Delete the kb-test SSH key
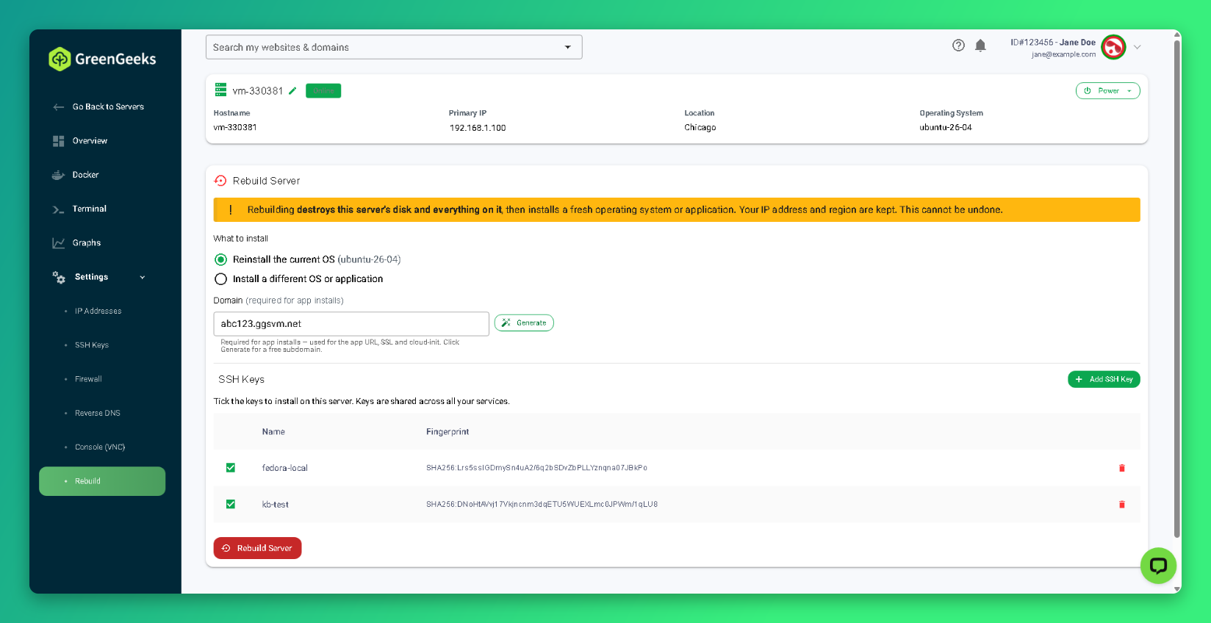 tap(1121, 505)
